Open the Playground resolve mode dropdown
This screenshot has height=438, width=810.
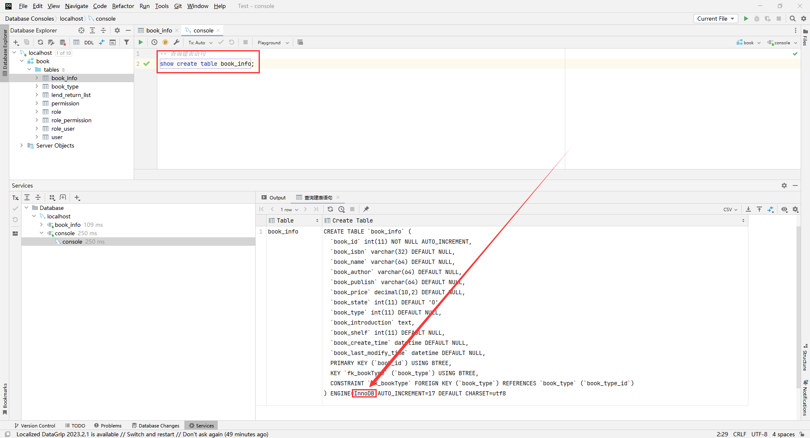(273, 43)
